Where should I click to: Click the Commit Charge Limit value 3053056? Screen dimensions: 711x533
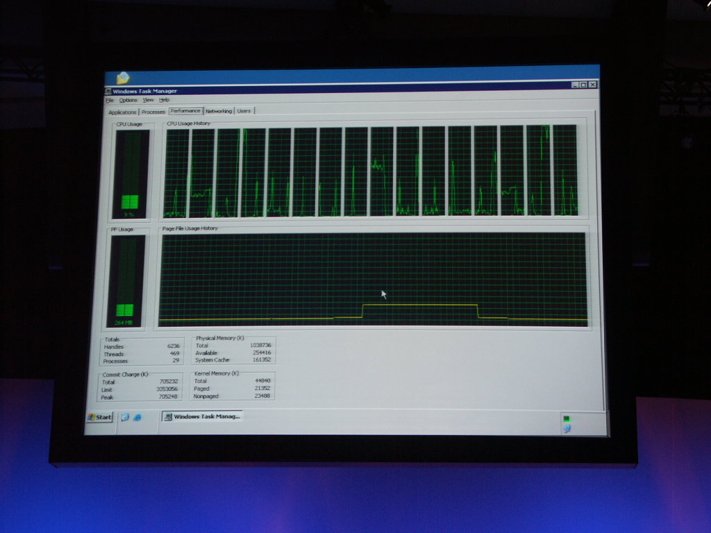pyautogui.click(x=167, y=389)
